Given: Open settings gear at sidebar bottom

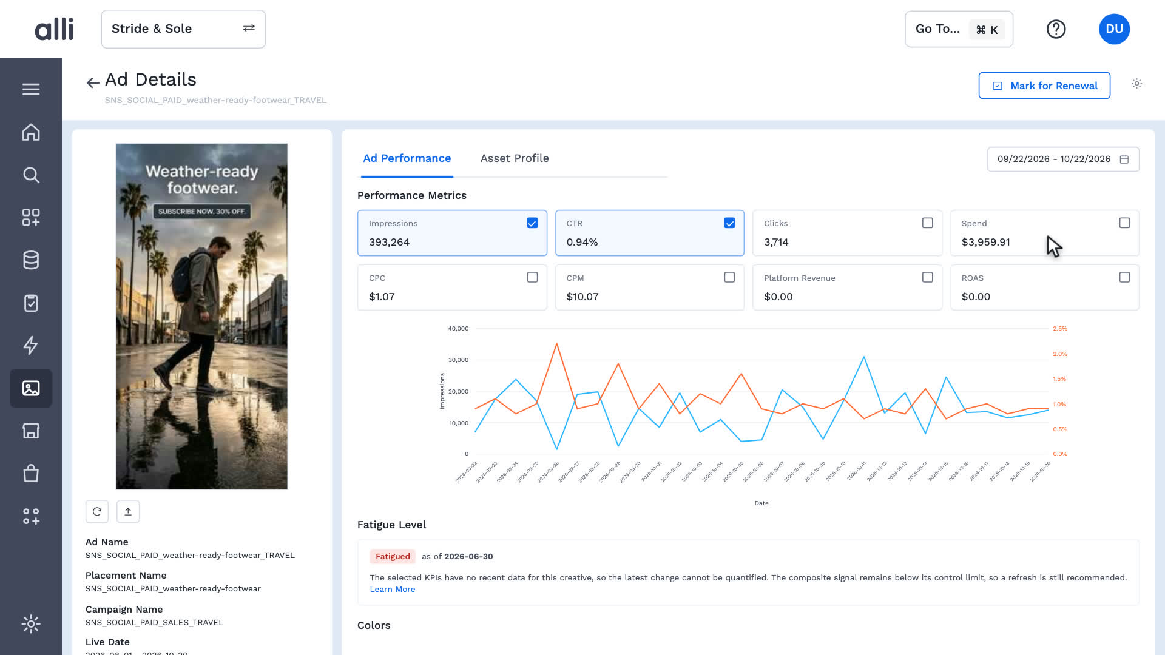Looking at the screenshot, I should 31,623.
